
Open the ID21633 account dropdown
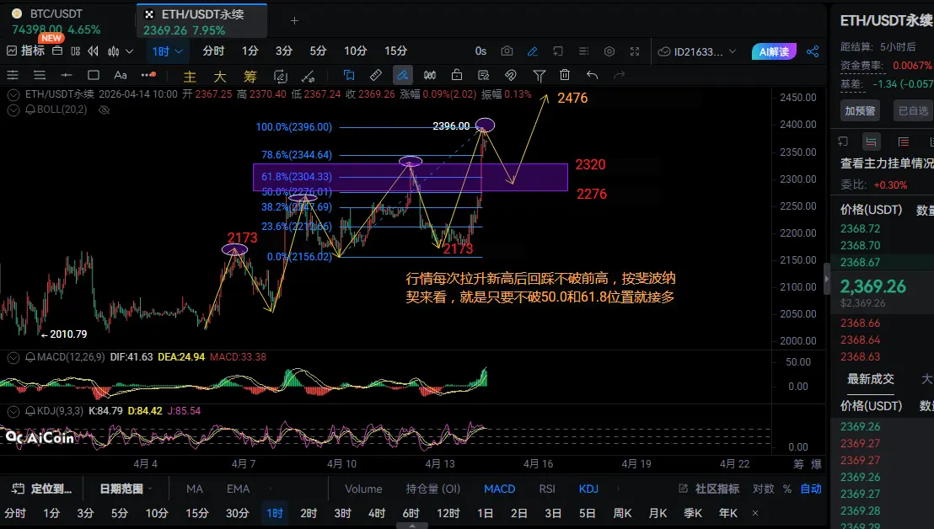[697, 51]
